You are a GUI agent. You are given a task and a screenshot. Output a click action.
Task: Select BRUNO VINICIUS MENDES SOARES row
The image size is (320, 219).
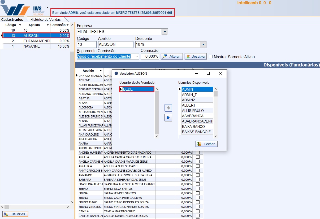(x=141, y=207)
